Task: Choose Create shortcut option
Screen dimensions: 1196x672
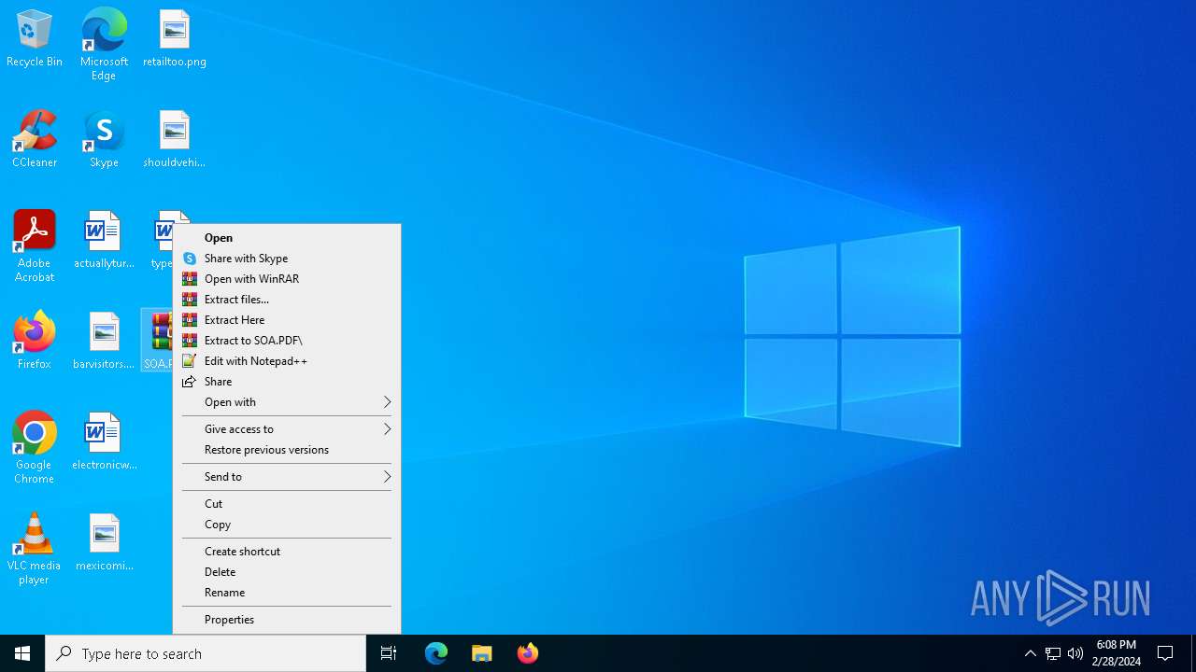Action: 287,552
